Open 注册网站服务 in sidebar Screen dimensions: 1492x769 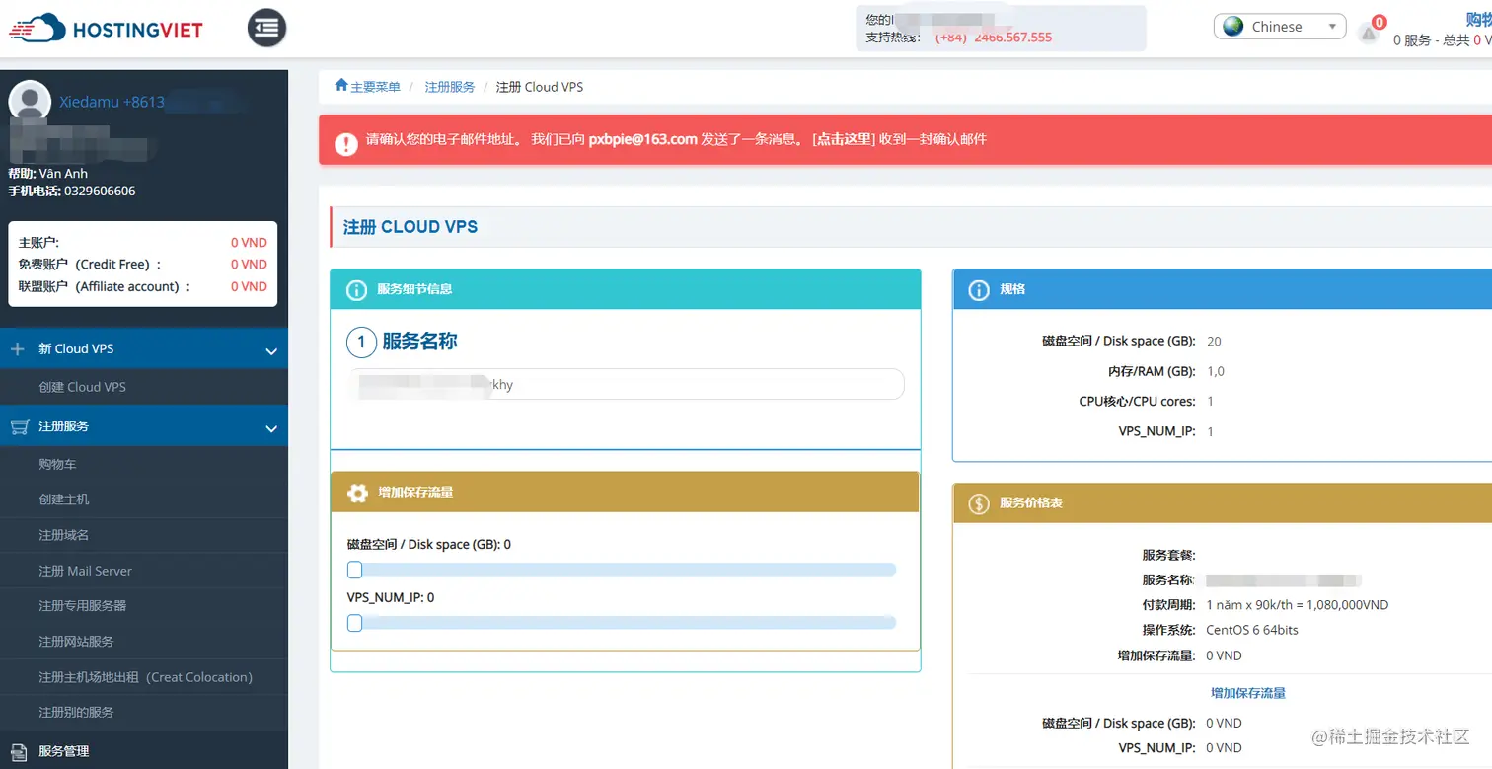(76, 642)
